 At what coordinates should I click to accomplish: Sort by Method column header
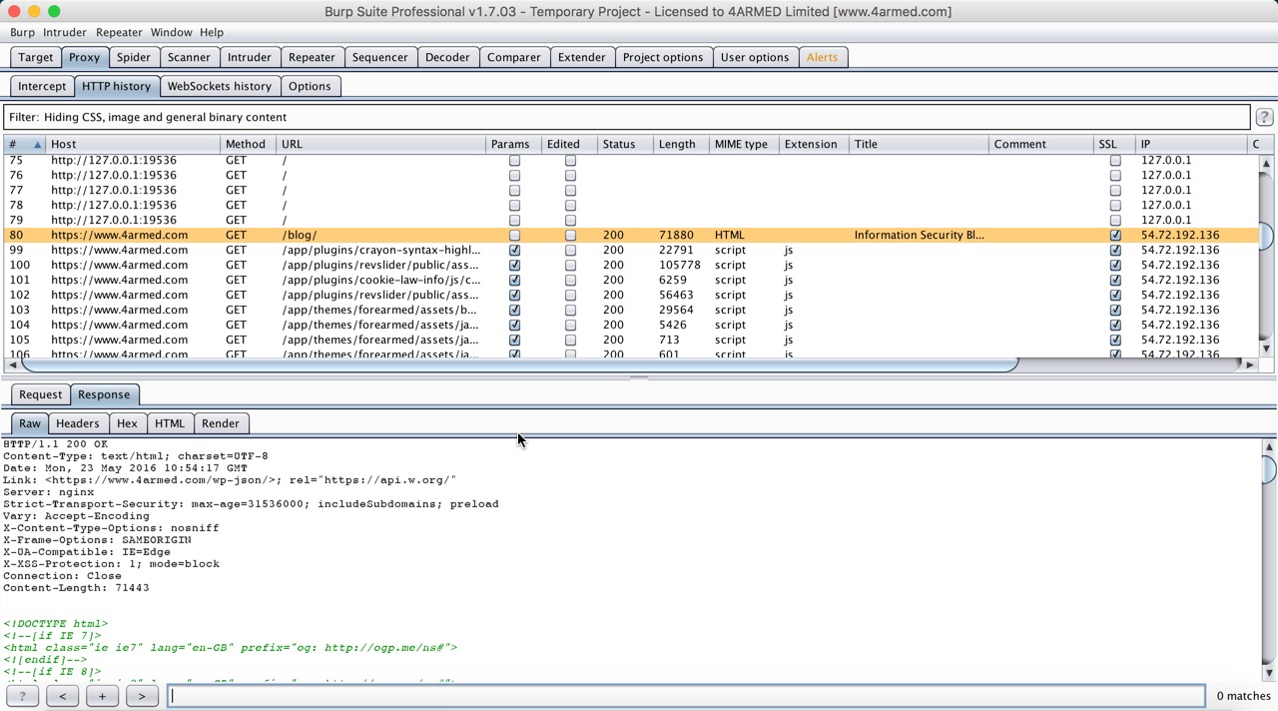coord(248,144)
